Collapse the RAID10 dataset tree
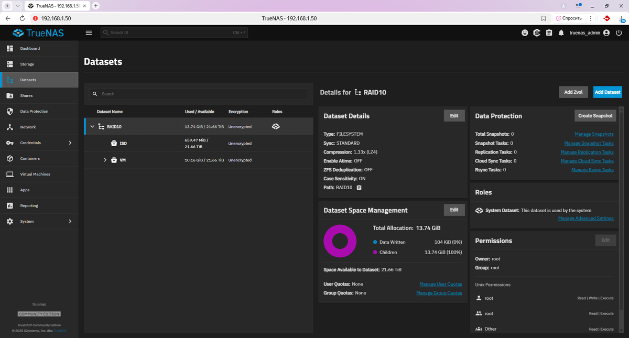Viewport: 629px width, 338px height. (92, 126)
